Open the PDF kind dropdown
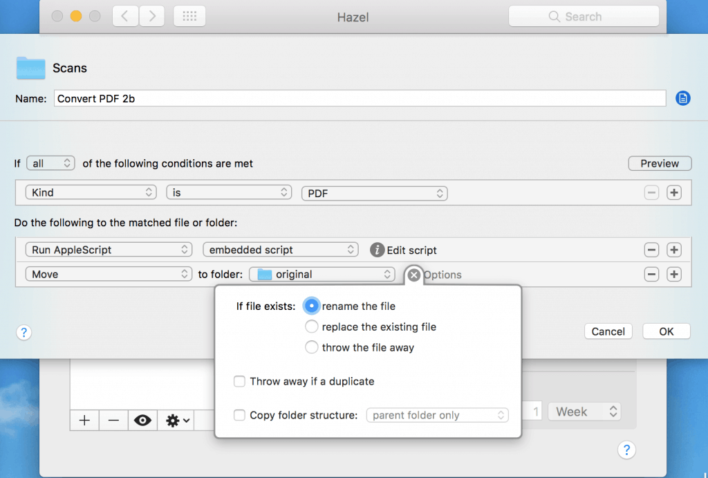The width and height of the screenshot is (708, 478). (x=374, y=194)
